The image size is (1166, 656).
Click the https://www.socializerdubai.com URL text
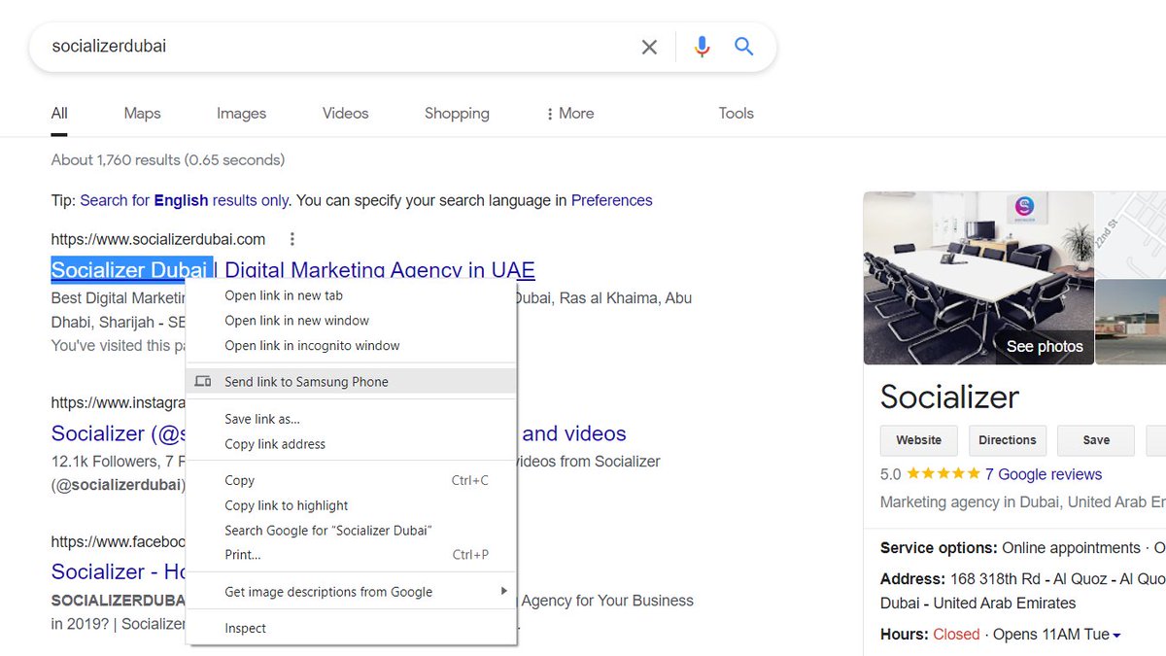click(x=158, y=239)
